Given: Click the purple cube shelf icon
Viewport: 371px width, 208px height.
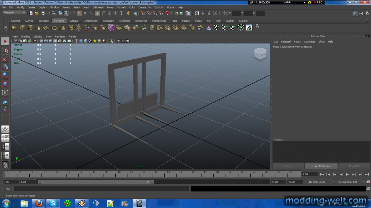Looking at the screenshot, I should click(x=111, y=28).
